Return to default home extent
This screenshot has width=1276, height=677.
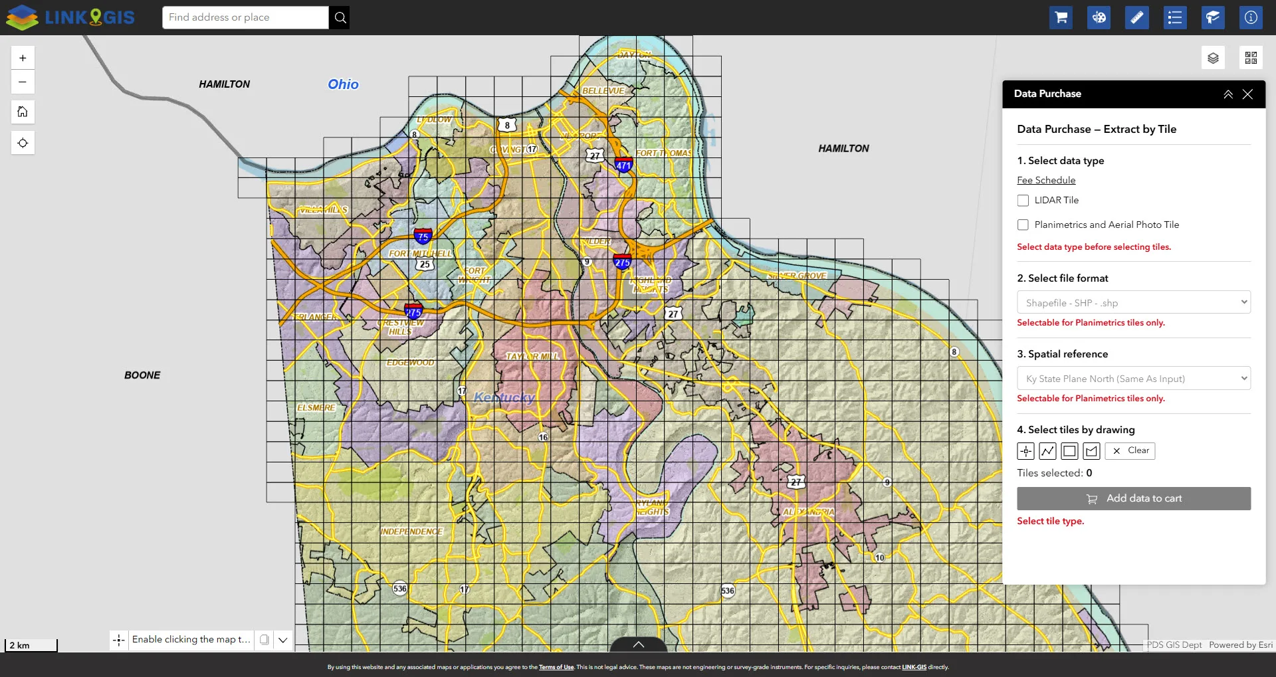23,112
